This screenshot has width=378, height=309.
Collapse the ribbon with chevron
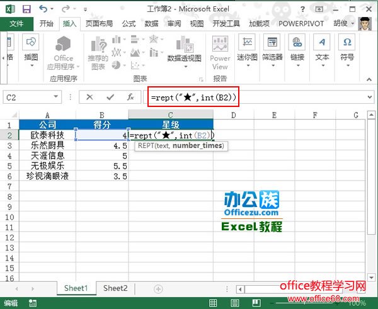pyautogui.click(x=369, y=79)
